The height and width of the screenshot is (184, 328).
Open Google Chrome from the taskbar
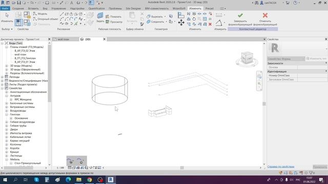point(89,179)
